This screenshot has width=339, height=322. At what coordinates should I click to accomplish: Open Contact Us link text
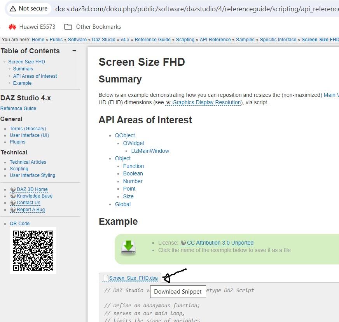coord(28,203)
